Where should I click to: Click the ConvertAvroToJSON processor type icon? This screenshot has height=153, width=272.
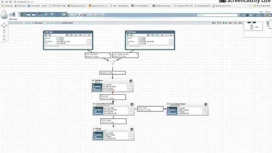coord(132,104)
